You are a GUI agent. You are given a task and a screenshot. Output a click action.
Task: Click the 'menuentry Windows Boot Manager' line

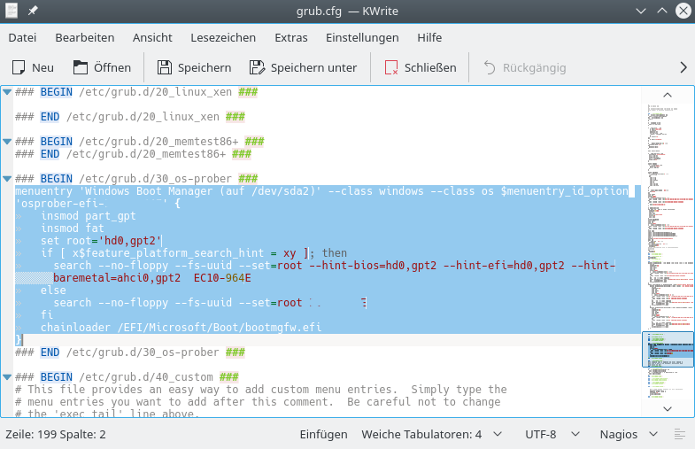(x=321, y=191)
